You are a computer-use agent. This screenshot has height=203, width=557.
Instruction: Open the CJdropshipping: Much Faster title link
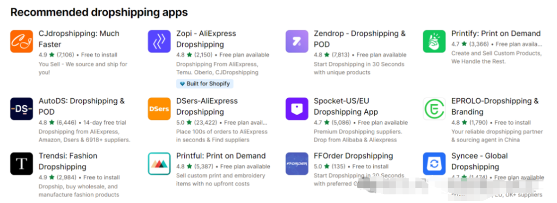[79, 39]
